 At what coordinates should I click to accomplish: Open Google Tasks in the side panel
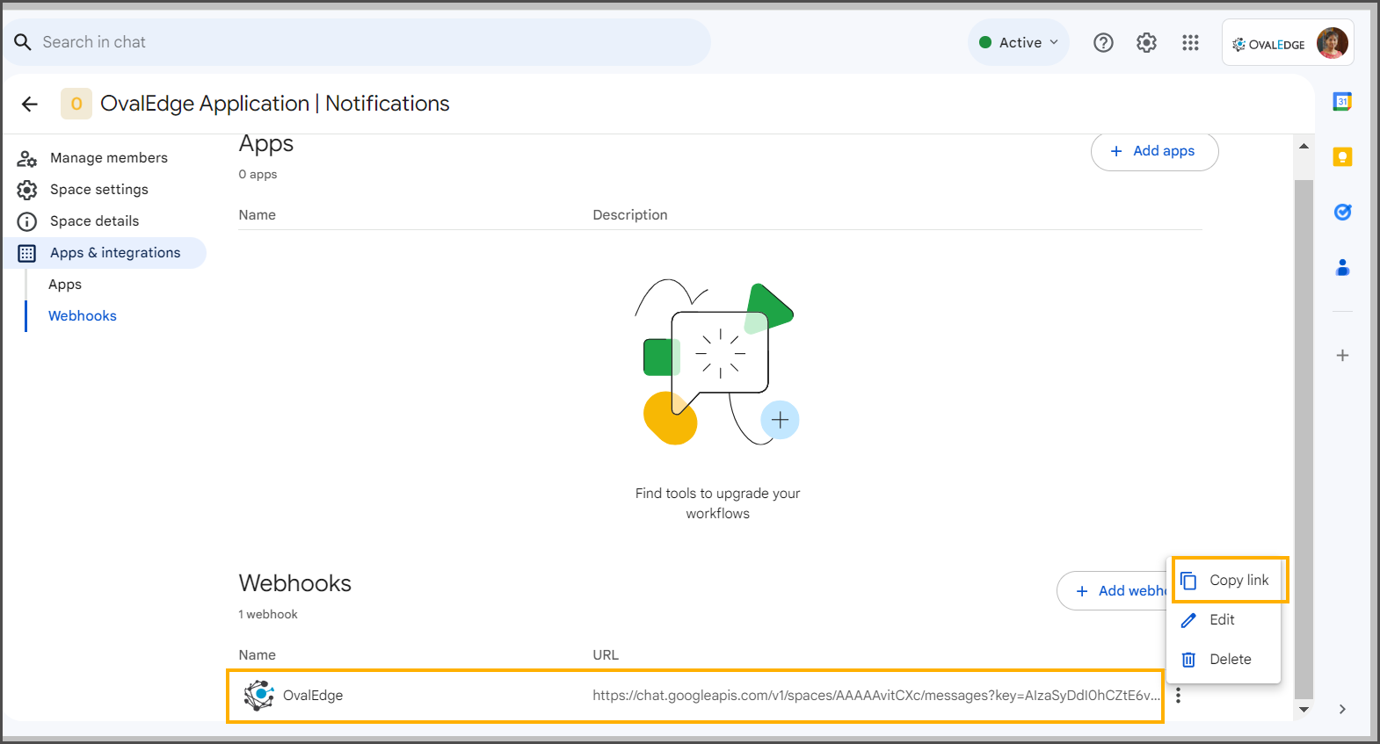pyautogui.click(x=1342, y=213)
